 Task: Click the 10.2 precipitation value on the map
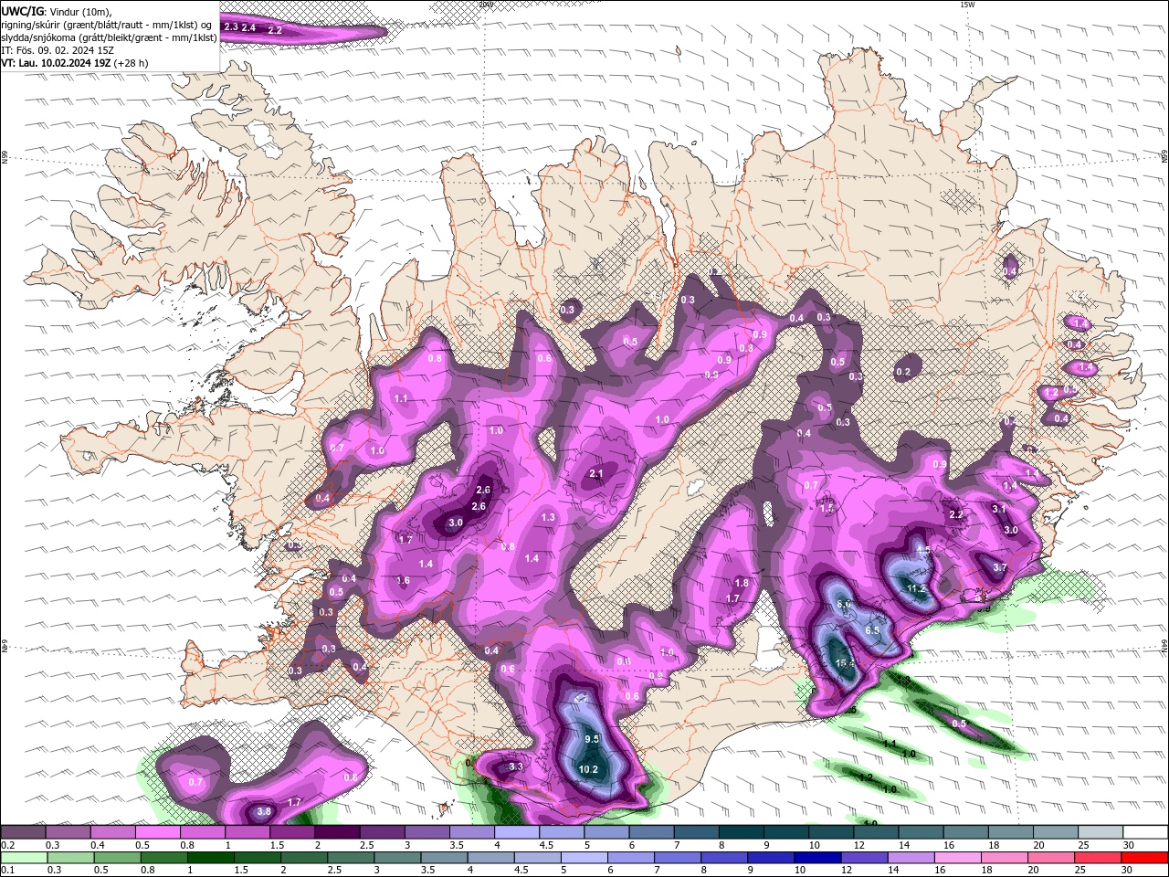pyautogui.click(x=589, y=770)
